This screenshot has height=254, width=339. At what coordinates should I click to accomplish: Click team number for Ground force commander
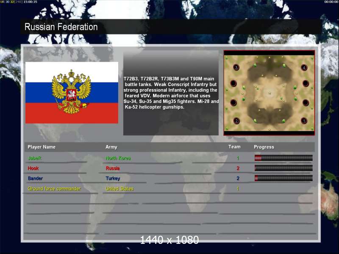click(238, 188)
